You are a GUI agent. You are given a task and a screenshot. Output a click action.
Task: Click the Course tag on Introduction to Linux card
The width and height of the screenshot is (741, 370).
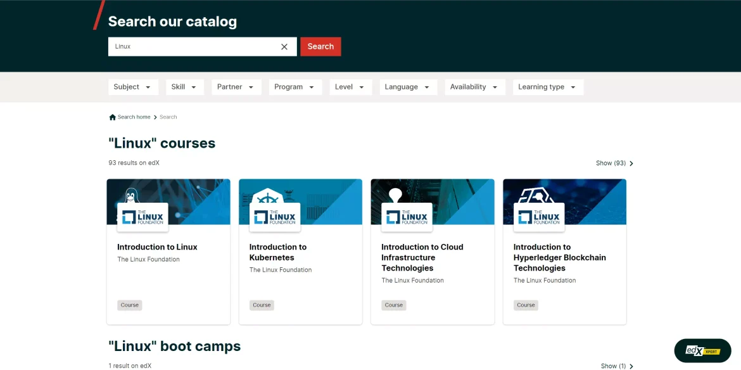[x=129, y=305]
